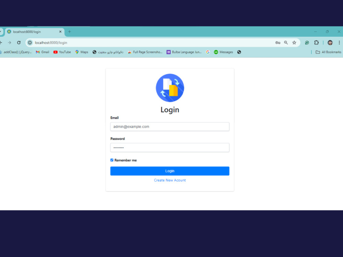Select the localhost:8000/login browser tab

point(35,32)
